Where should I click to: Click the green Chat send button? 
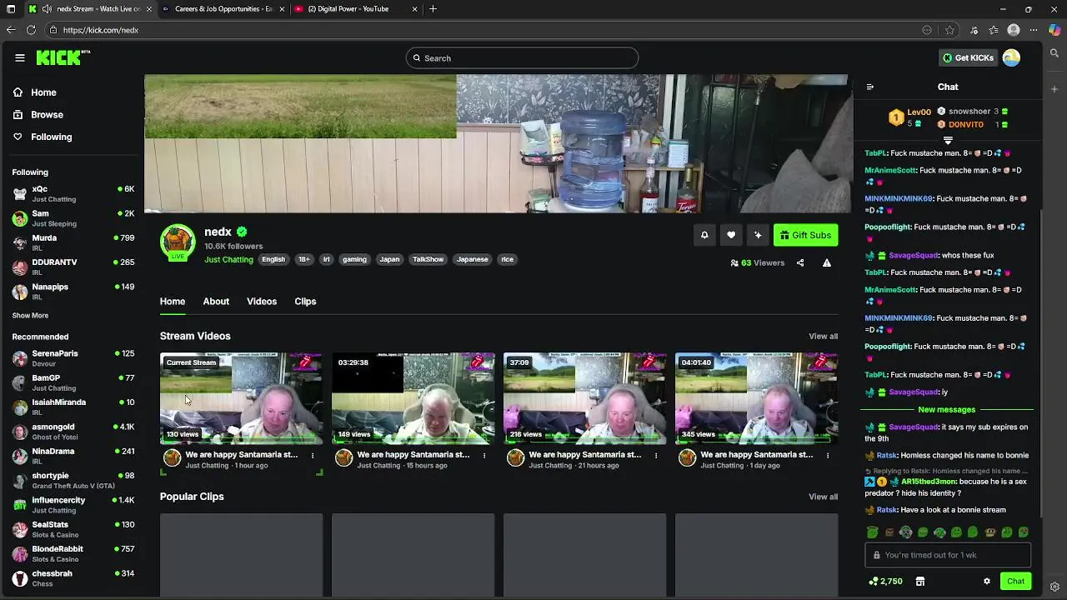1015,582
